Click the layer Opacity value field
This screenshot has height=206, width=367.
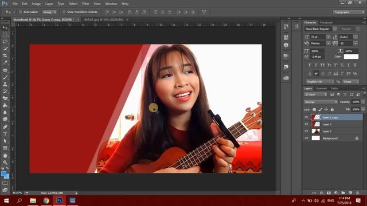point(356,102)
